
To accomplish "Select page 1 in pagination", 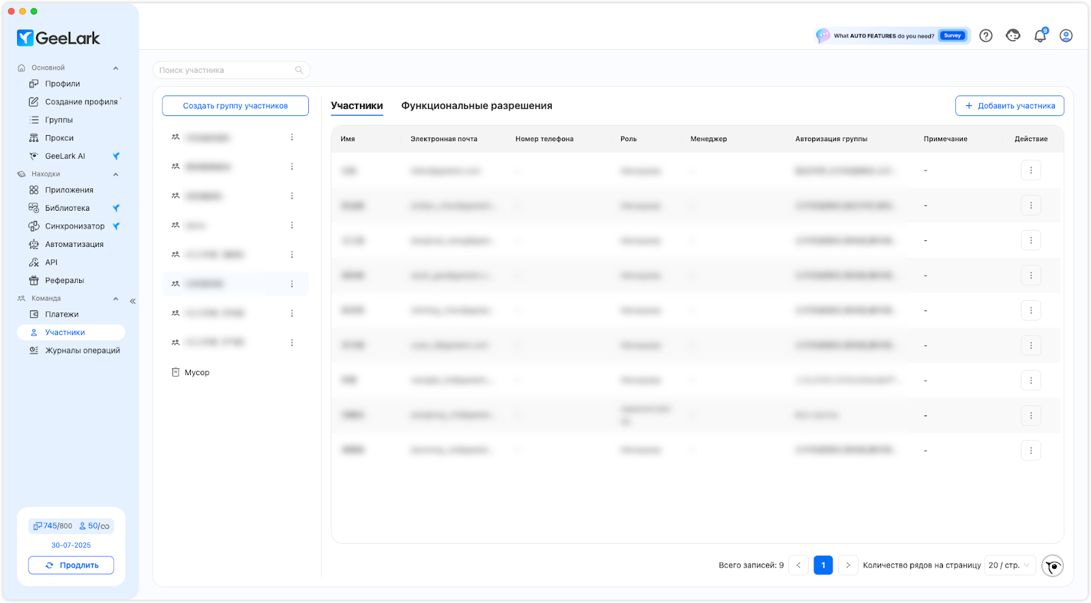I will tap(823, 565).
